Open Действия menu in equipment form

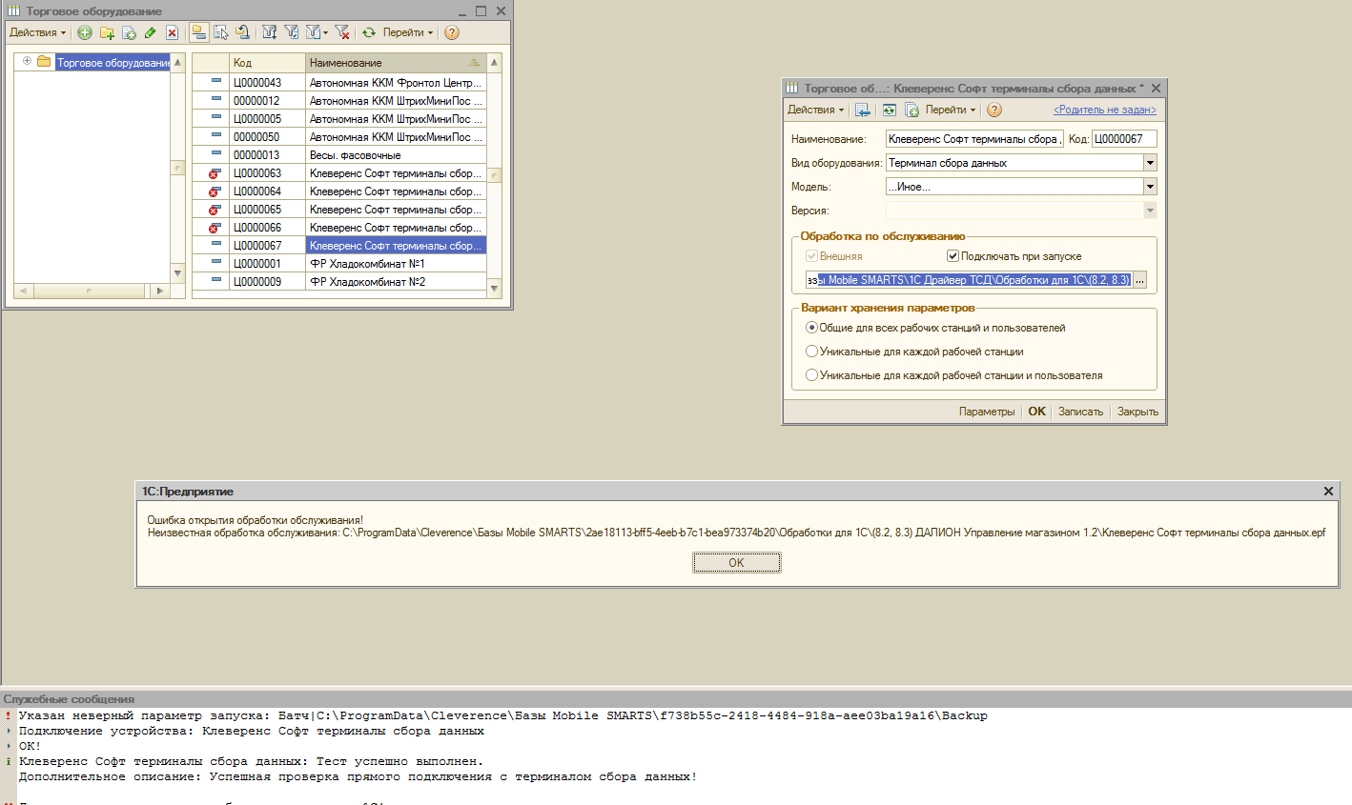click(816, 110)
